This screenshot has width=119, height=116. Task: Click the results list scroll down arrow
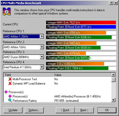click(113, 100)
